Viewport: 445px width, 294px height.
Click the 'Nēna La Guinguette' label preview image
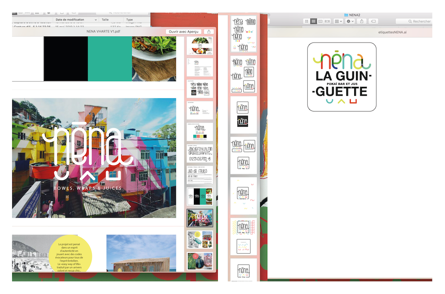342,77
